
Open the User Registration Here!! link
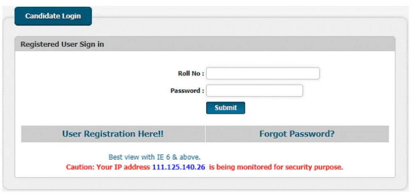click(113, 134)
